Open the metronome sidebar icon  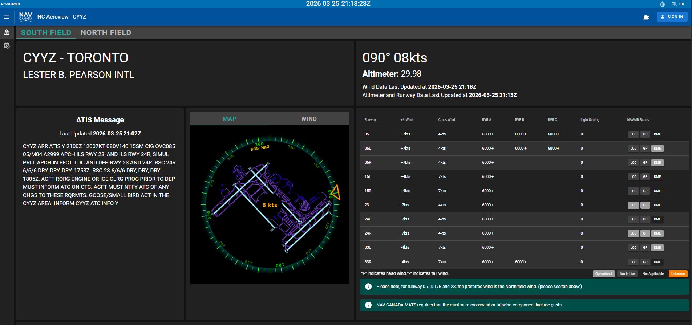tap(7, 32)
